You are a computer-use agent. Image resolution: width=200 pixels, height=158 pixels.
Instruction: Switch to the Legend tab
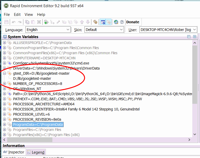36,152
